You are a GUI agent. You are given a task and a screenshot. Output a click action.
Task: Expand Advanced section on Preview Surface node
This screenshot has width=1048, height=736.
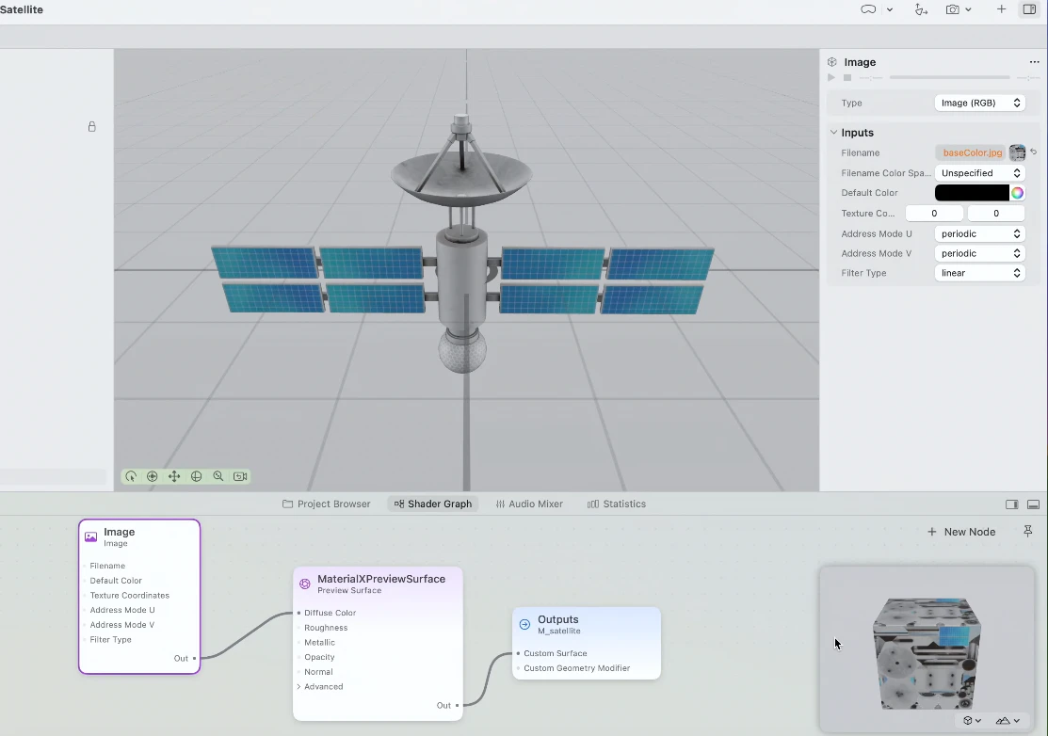click(x=298, y=686)
